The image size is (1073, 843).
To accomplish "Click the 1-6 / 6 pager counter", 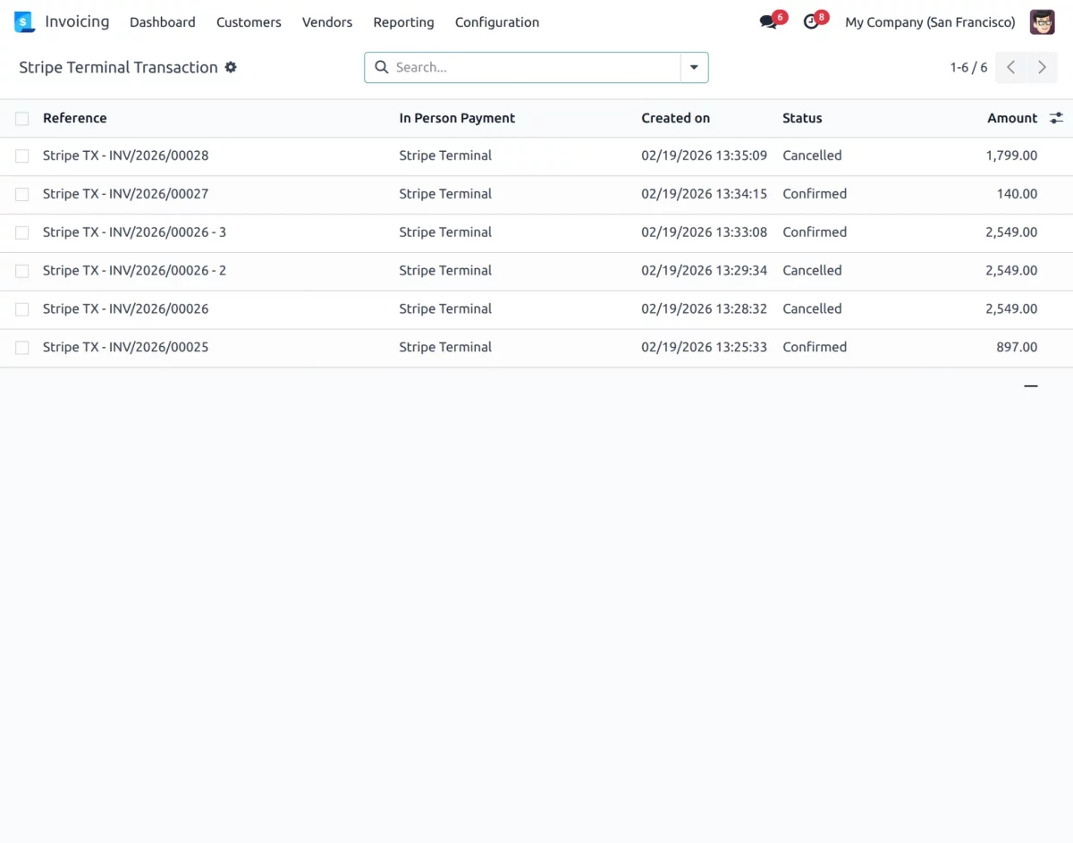I will click(x=968, y=67).
